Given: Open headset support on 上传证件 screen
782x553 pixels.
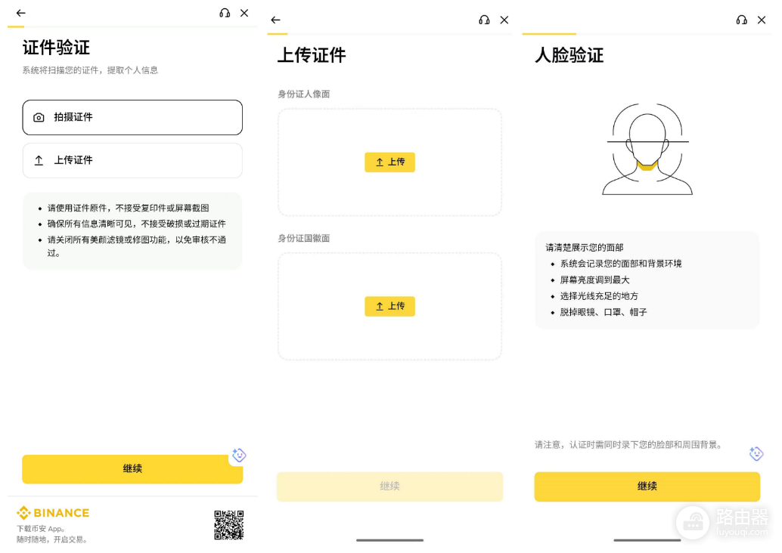Looking at the screenshot, I should (484, 20).
